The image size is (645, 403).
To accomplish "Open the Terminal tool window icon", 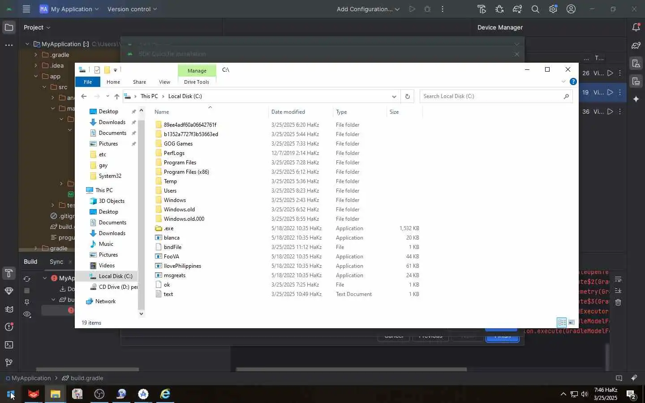I will [9, 345].
